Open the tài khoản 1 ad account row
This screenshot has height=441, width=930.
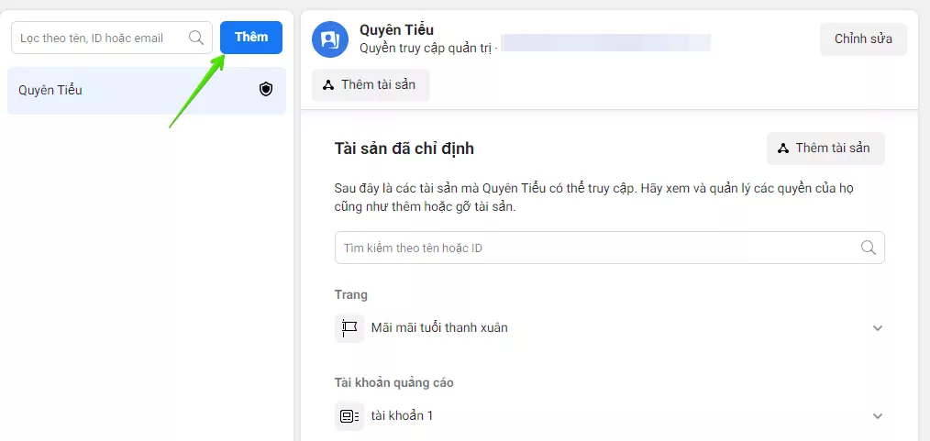(x=402, y=415)
